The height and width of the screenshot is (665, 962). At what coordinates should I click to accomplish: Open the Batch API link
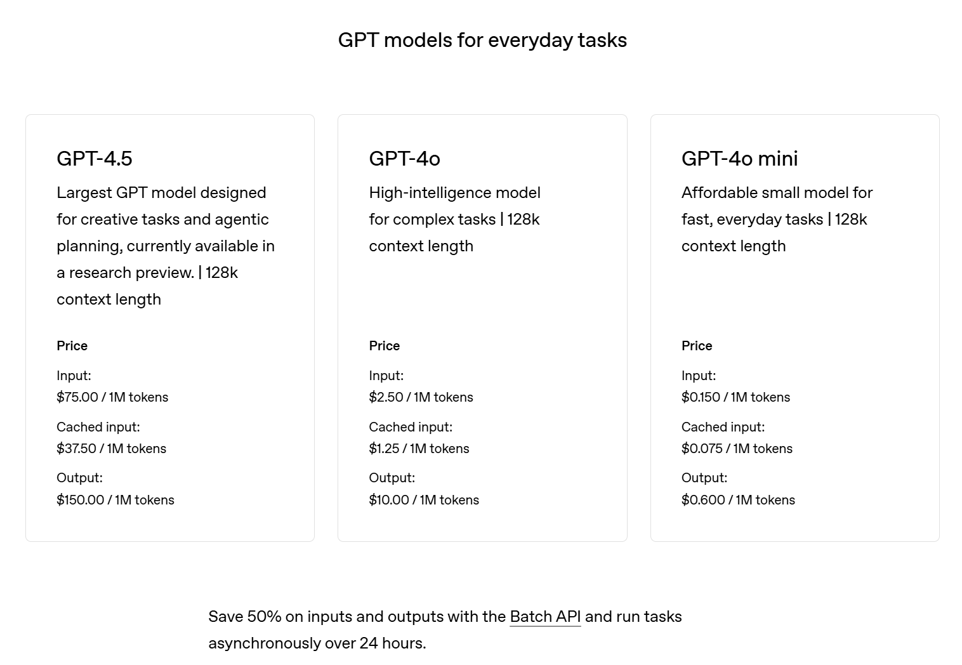point(545,617)
